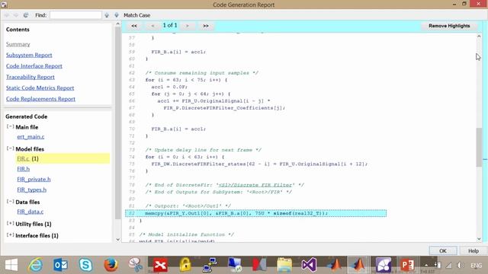Screen dimensions: 488x274
Task: Open the ert_main.c file link
Action: 30,137
